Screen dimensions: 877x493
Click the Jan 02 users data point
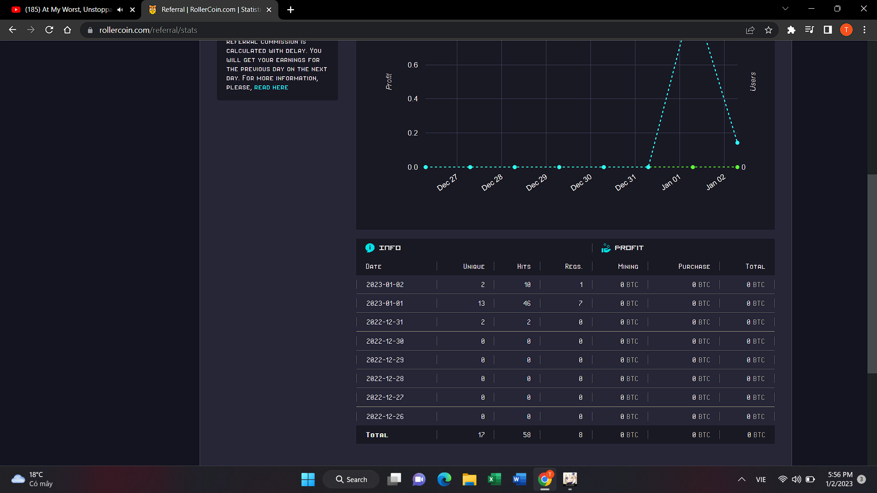[x=737, y=142]
